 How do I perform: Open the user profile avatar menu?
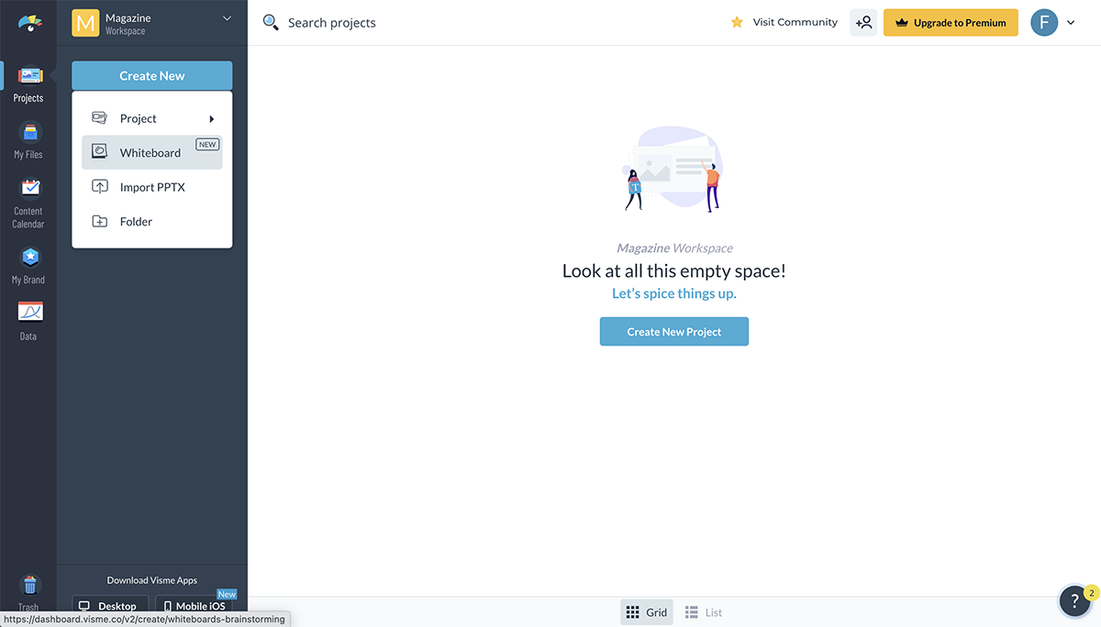pos(1044,23)
